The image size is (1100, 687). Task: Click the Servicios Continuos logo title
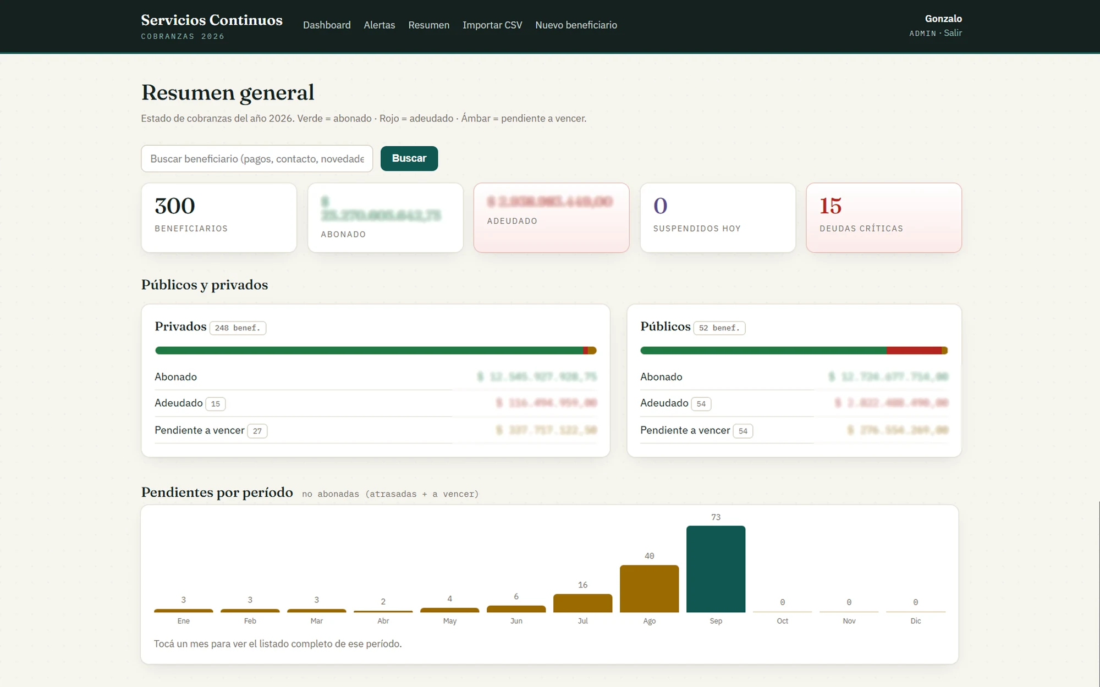[x=212, y=20]
